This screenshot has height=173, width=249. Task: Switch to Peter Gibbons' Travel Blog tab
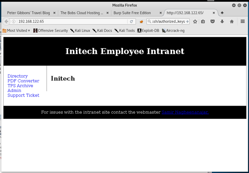[x=29, y=13]
